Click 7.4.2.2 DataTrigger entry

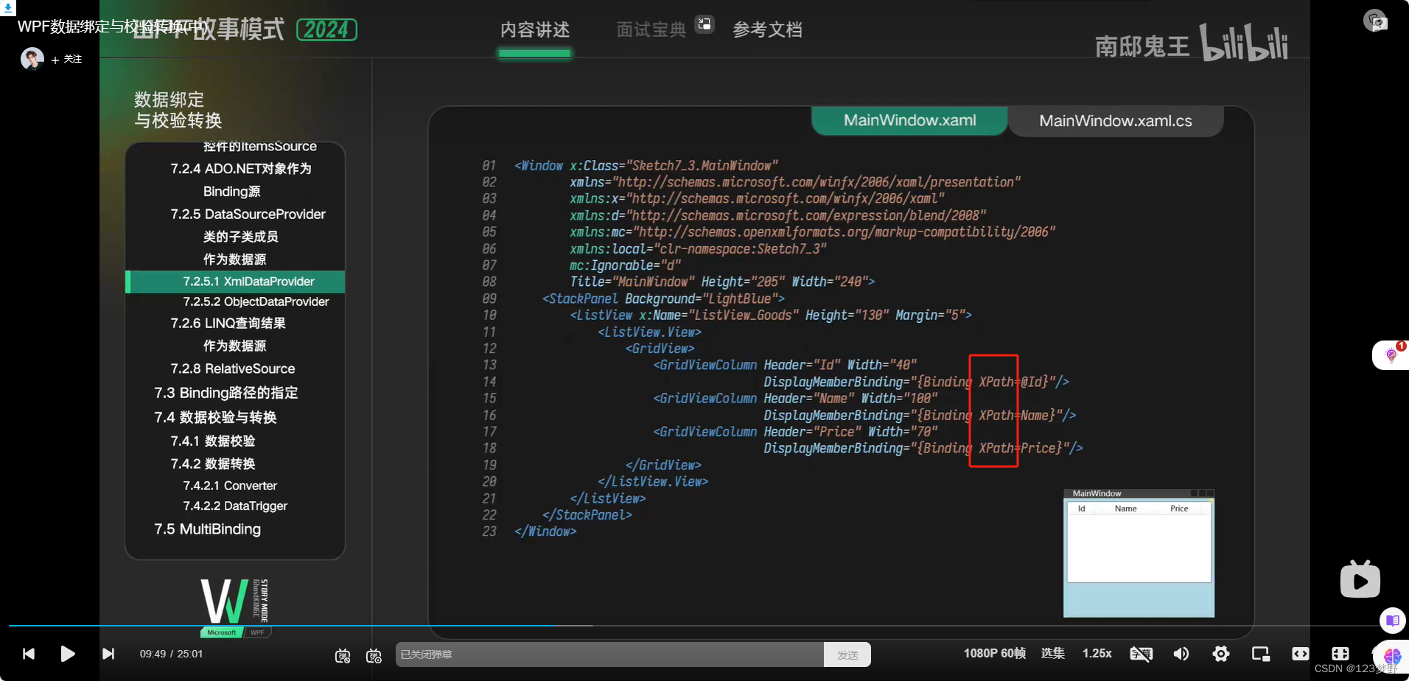[x=235, y=506]
